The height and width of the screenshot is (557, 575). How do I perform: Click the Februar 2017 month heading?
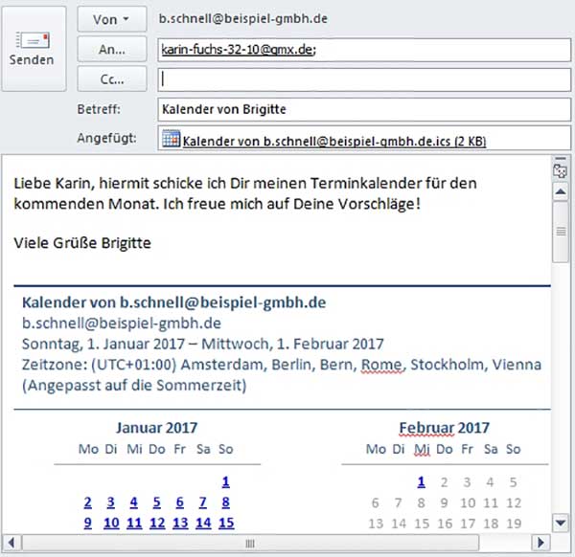coord(445,428)
